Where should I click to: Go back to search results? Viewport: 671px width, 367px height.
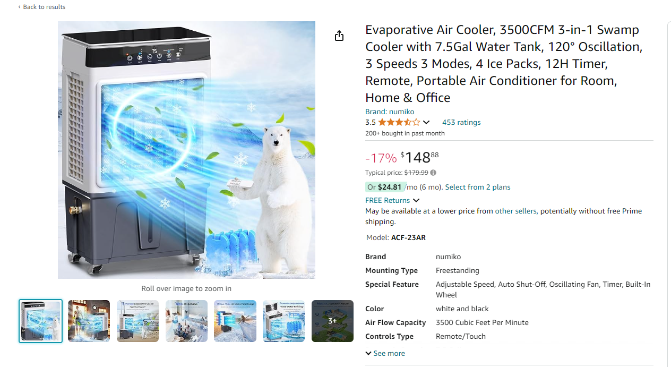(42, 7)
